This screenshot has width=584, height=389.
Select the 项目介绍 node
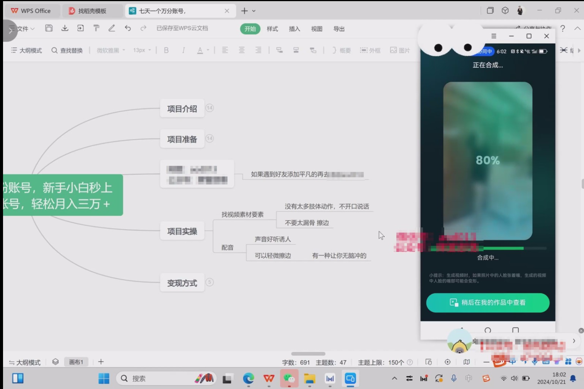(182, 109)
